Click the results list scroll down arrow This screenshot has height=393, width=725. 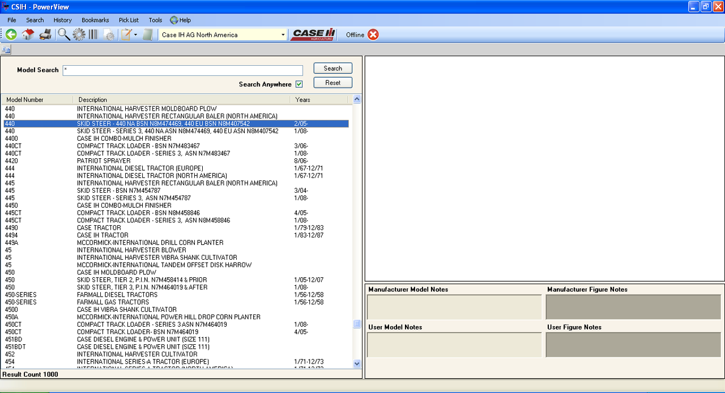tap(357, 364)
